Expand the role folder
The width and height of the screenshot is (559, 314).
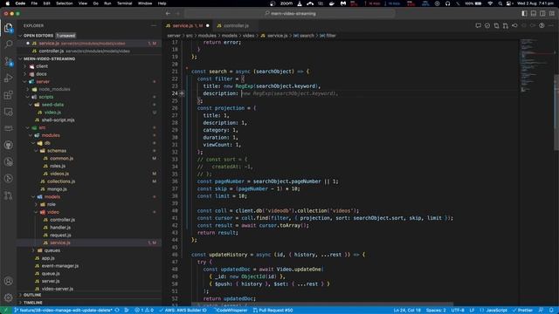pyautogui.click(x=52, y=204)
